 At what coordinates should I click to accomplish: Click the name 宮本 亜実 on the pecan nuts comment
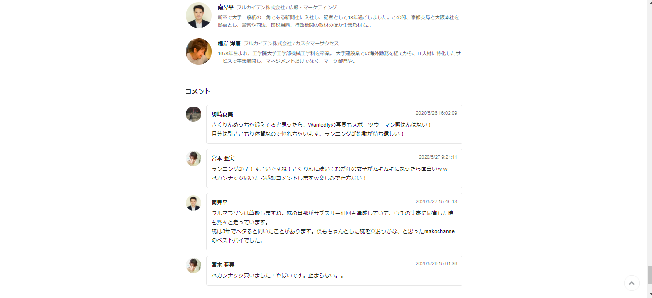(223, 265)
